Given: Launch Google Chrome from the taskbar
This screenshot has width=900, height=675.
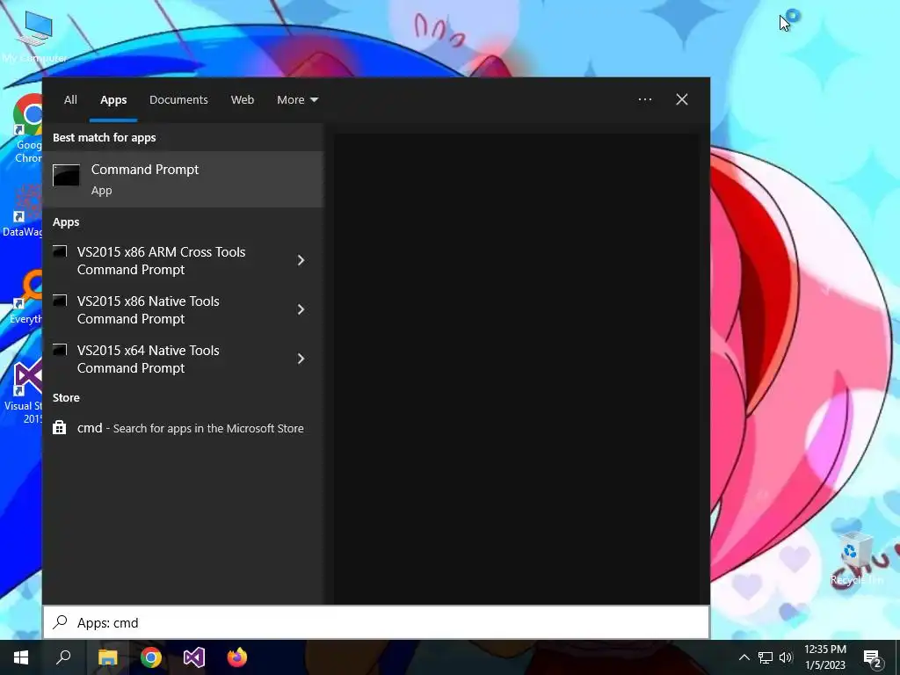Looking at the screenshot, I should [151, 657].
